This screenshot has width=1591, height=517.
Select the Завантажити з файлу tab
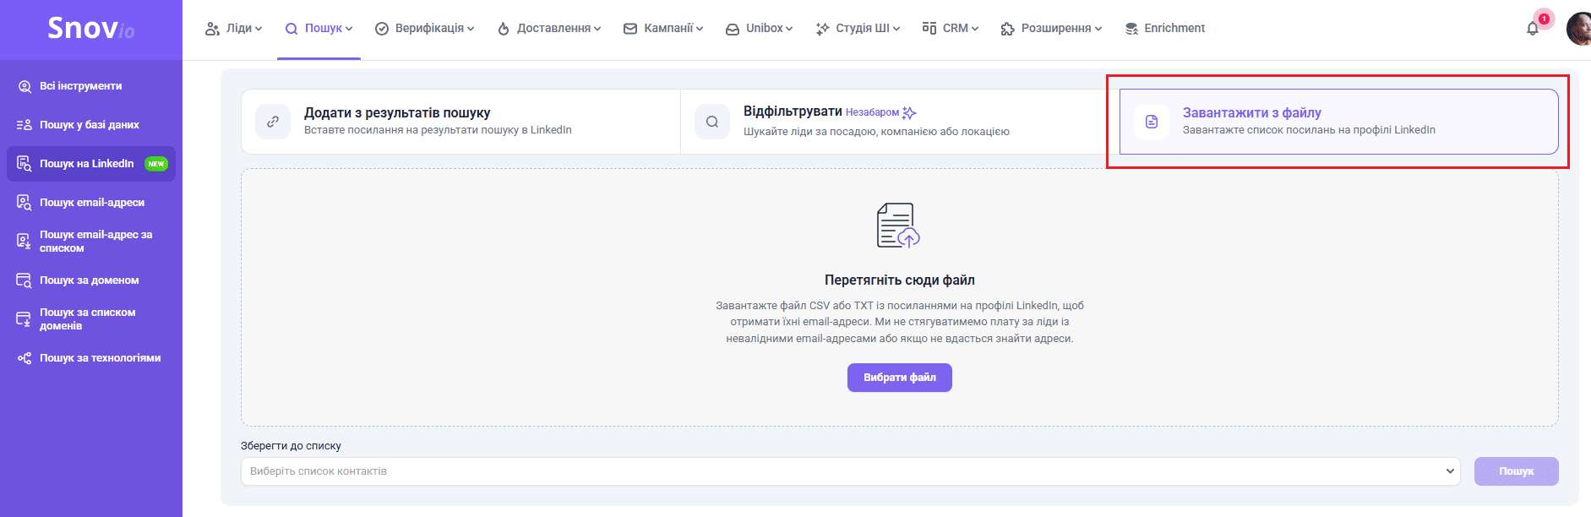[1339, 122]
